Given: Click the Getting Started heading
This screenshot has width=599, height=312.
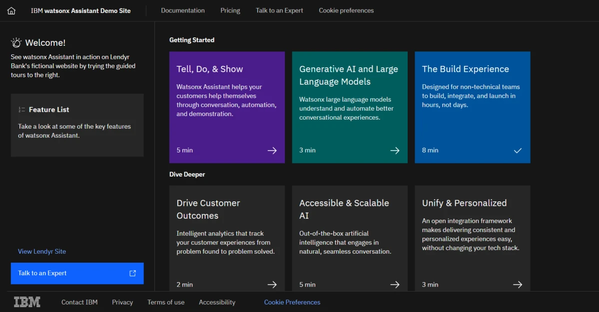Looking at the screenshot, I should pyautogui.click(x=192, y=40).
